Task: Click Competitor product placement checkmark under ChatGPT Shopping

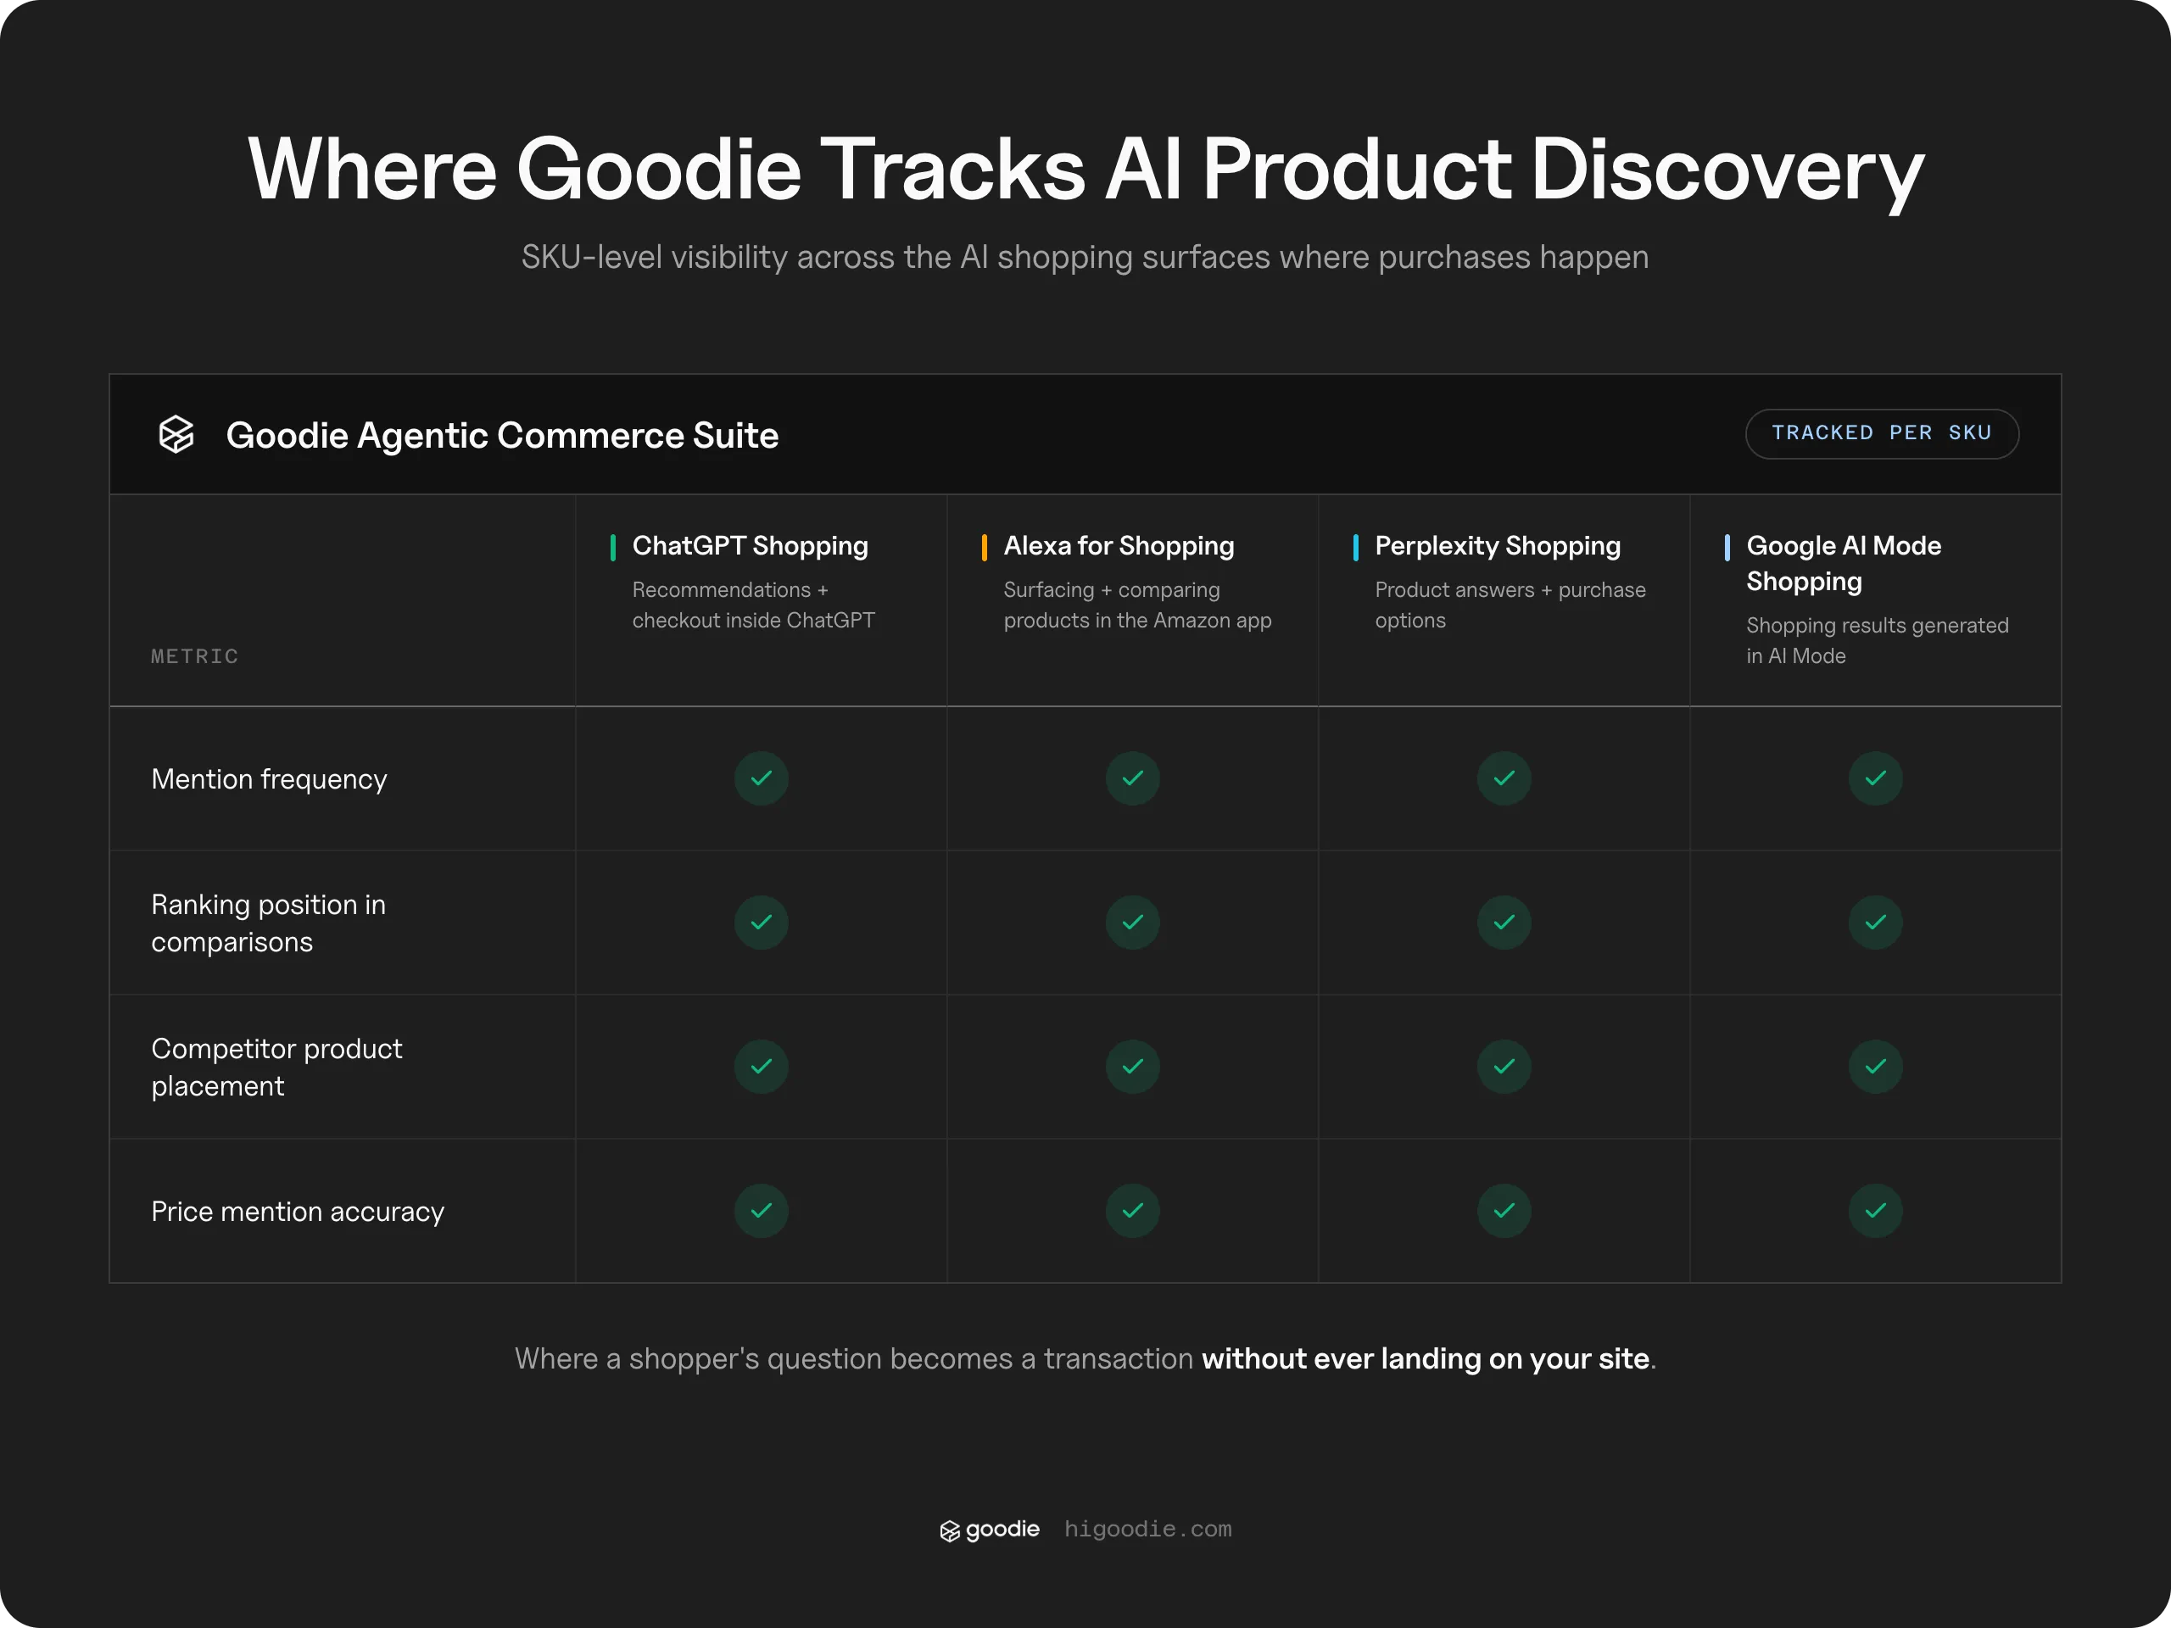Action: coord(762,1067)
